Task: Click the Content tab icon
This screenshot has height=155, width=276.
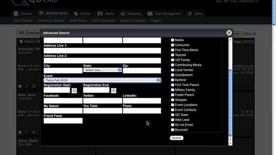Action: point(16,13)
